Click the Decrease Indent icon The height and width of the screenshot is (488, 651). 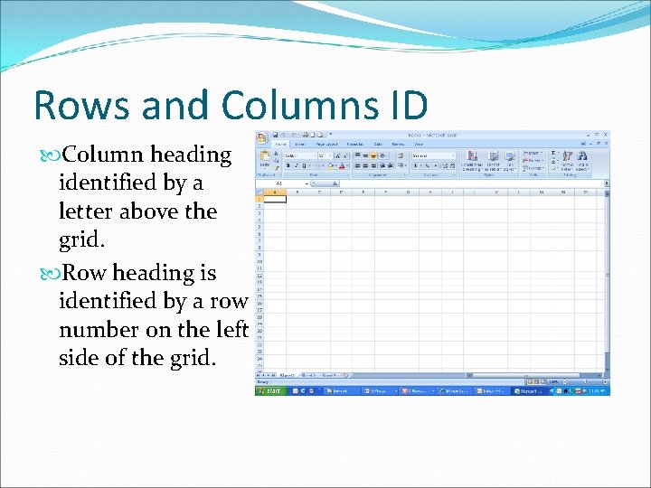coord(382,165)
